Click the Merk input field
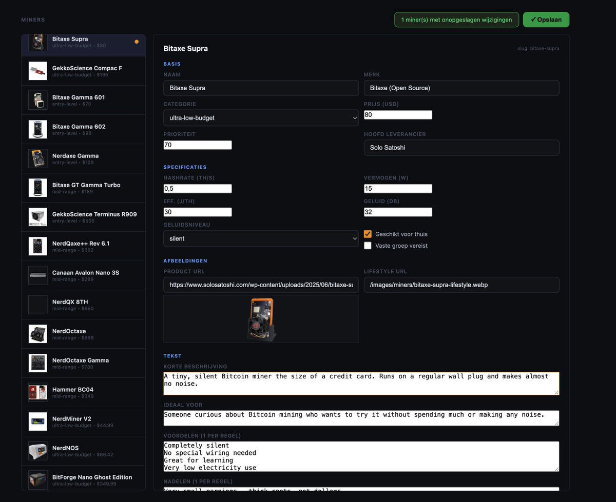This screenshot has width=616, height=502. click(461, 88)
